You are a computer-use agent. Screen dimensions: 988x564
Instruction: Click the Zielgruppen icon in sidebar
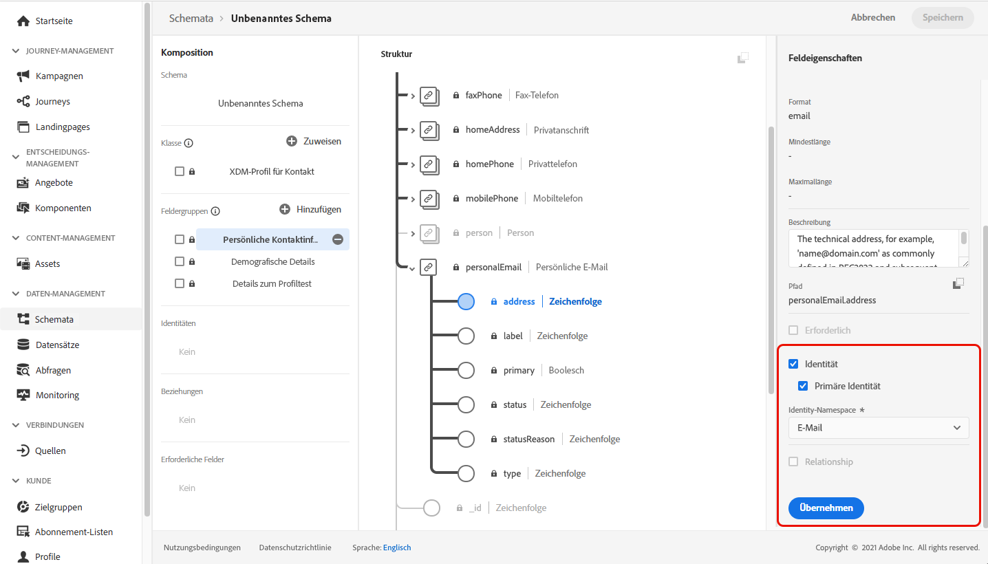click(23, 507)
